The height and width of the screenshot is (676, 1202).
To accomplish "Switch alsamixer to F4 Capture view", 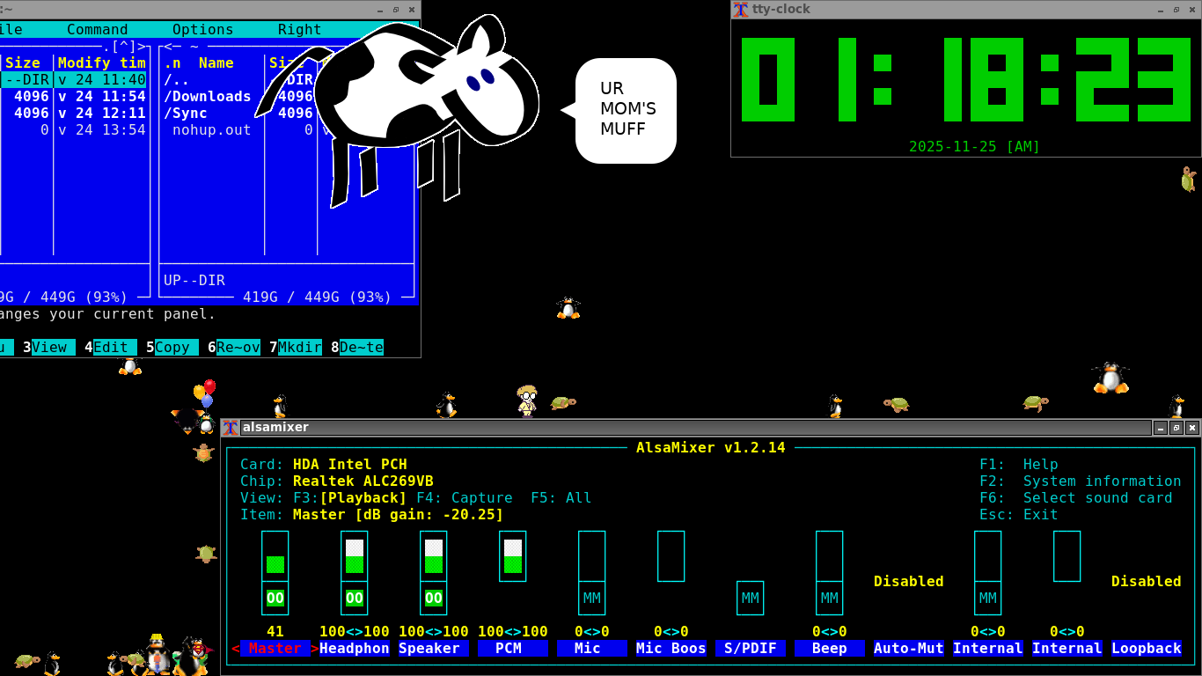I will click(x=465, y=497).
